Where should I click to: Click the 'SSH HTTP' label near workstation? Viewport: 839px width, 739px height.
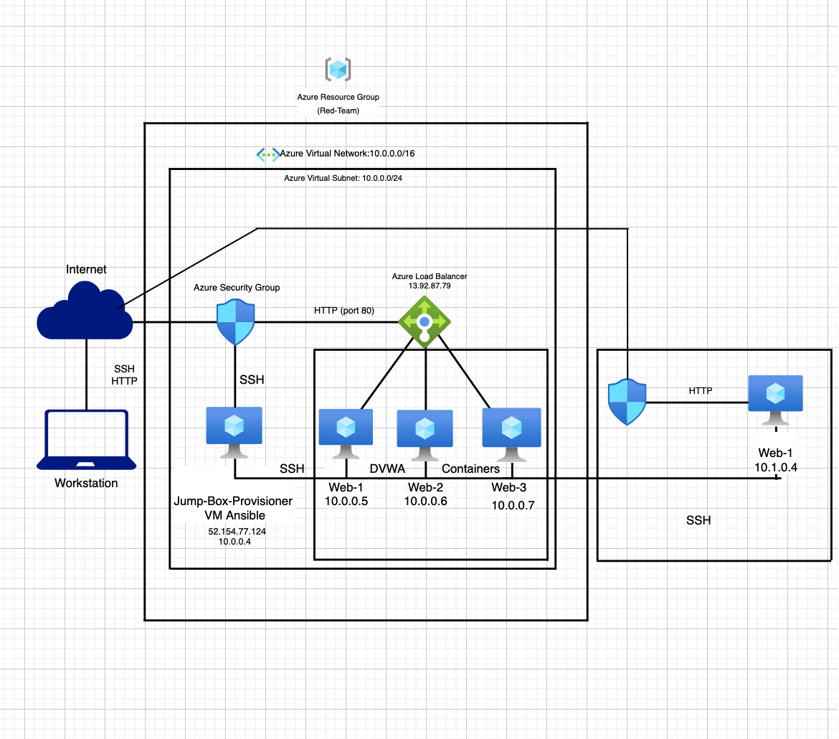[x=124, y=375]
